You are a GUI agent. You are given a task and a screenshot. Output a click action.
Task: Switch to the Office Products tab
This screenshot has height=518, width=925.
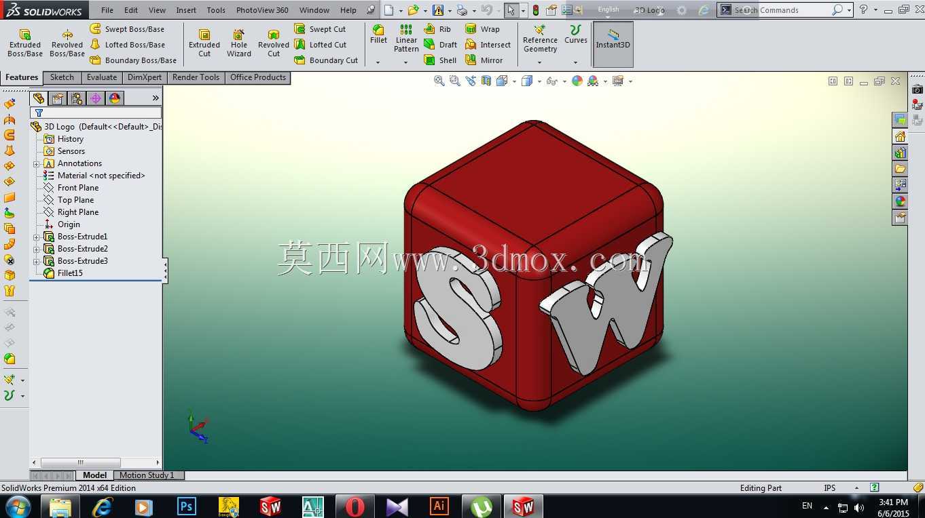coord(258,77)
